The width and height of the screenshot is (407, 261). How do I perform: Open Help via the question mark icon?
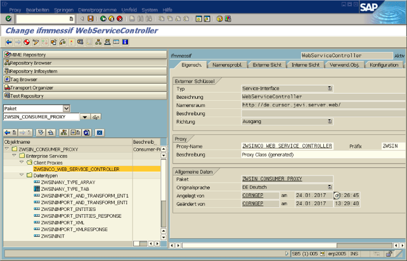point(219,19)
